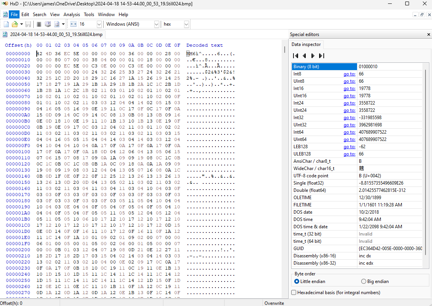Go to previous byte in Data inspector
Image resolution: width=432 pixels, height=306 pixels.
pyautogui.click(x=304, y=56)
